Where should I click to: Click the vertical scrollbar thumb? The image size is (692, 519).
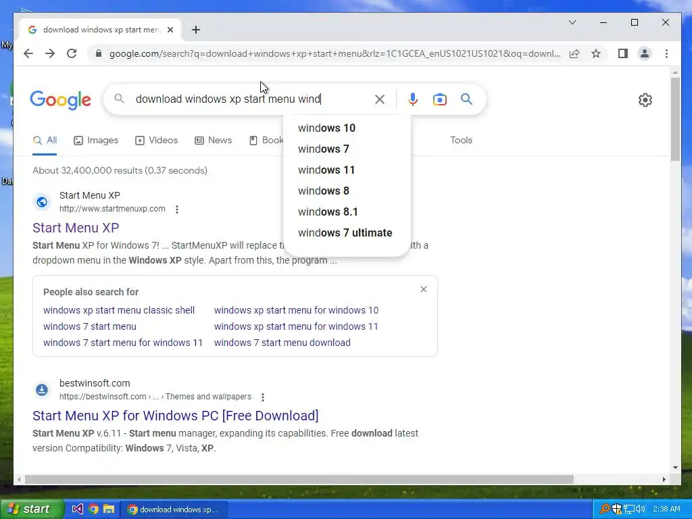point(675,119)
